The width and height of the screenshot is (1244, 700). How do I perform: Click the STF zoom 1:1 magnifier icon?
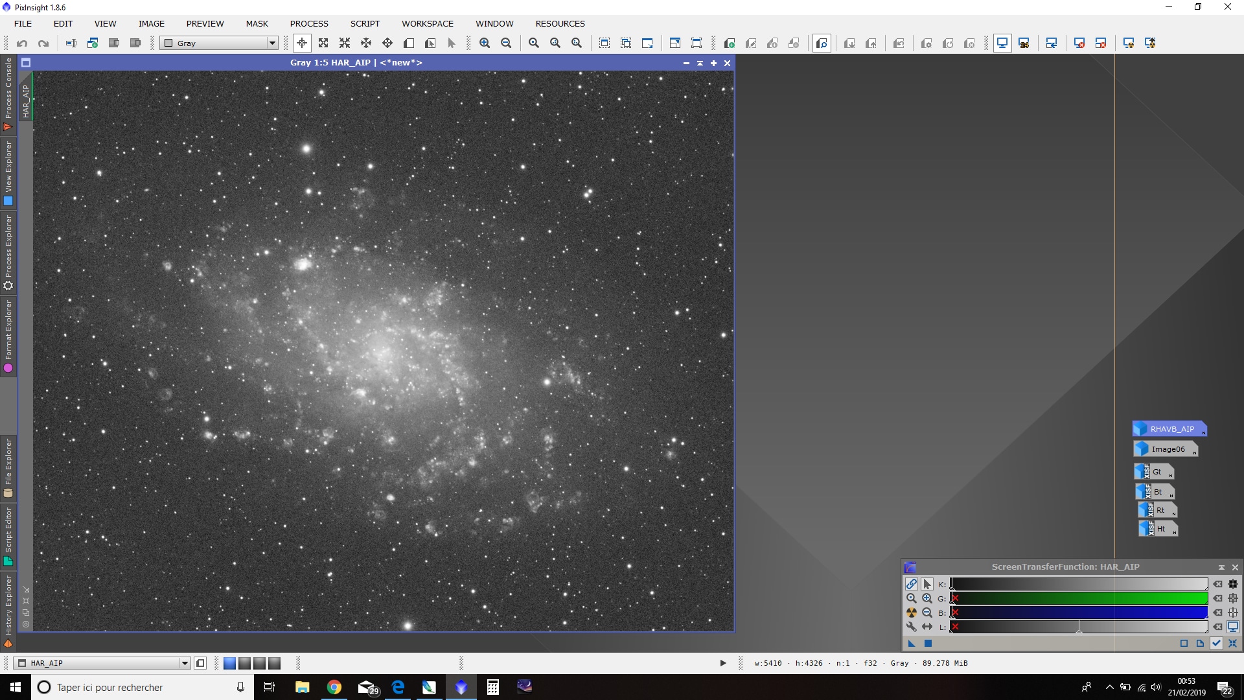coord(912,598)
